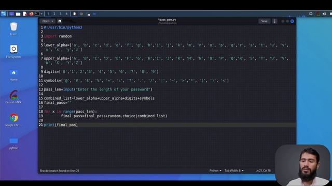Click the show desktop panel icon
The height and width of the screenshot is (186, 332).
click(11, 14)
